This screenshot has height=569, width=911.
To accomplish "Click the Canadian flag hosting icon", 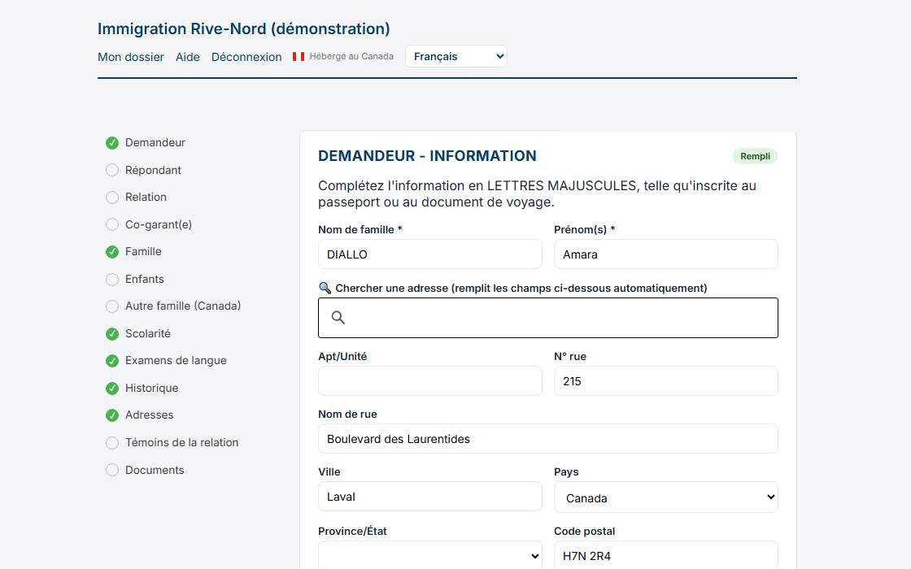I will (x=299, y=56).
